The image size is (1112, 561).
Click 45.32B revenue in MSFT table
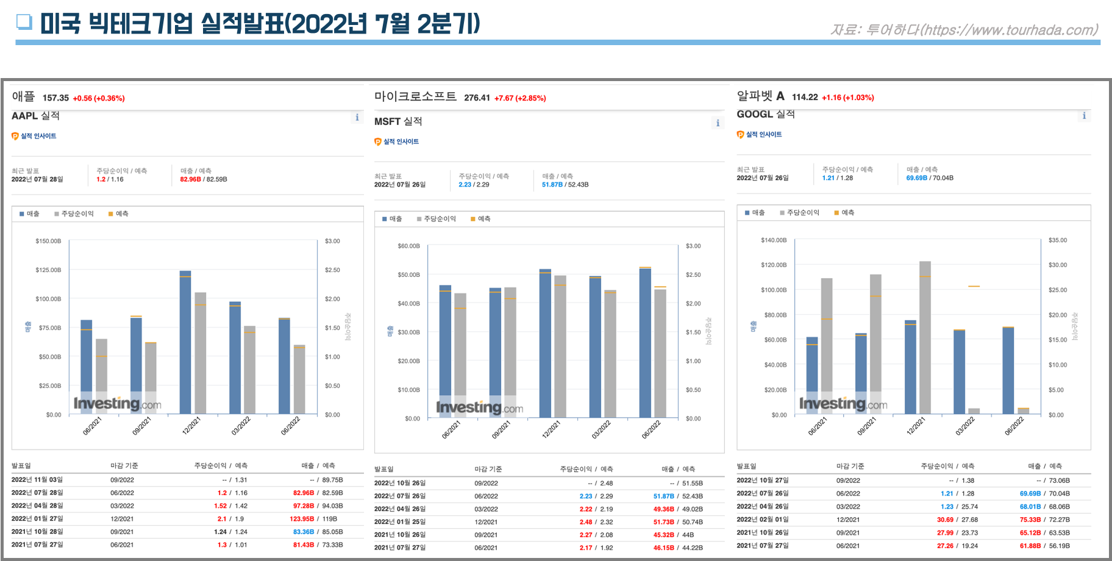coord(664,535)
